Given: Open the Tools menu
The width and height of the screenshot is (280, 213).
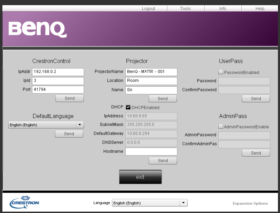Looking at the screenshot, I should (185, 8).
